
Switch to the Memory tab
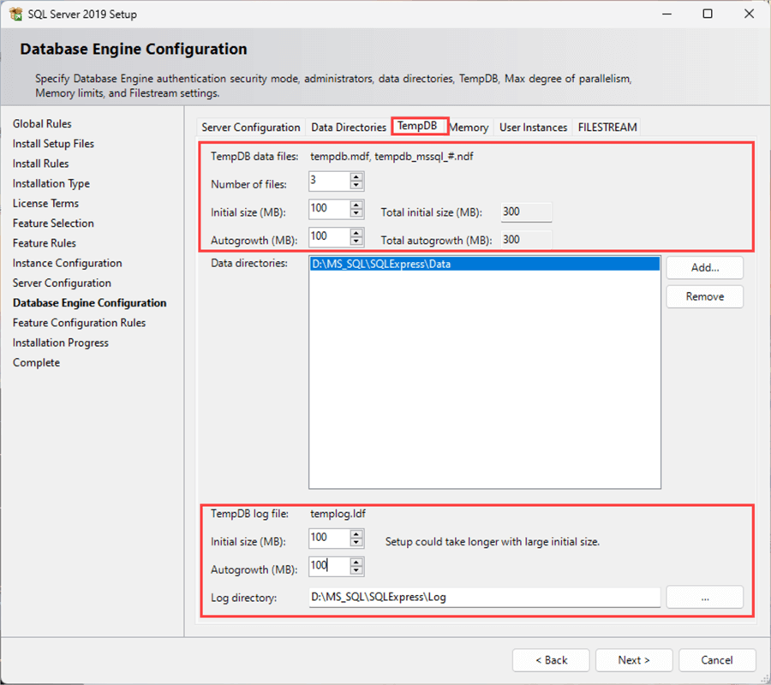click(x=469, y=128)
